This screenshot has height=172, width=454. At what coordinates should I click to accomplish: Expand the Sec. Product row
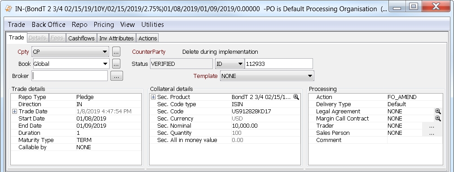point(154,97)
